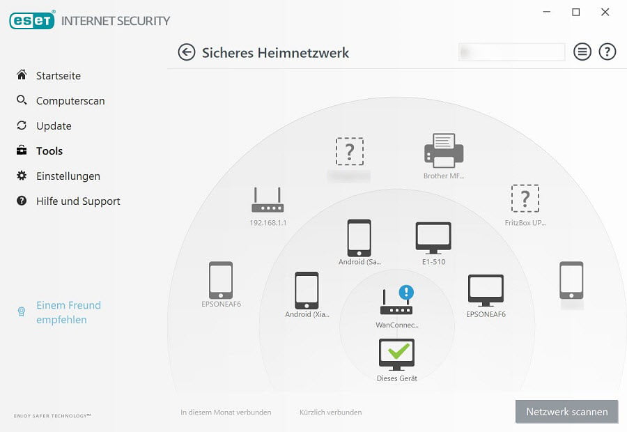
Task: Select the Dieses Gerät computer icon
Action: (x=396, y=355)
